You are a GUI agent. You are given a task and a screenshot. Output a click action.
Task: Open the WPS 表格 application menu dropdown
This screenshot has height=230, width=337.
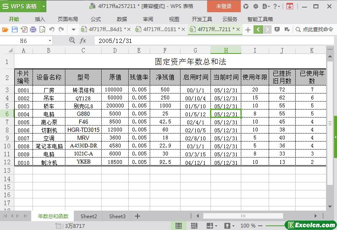[x=43, y=6]
